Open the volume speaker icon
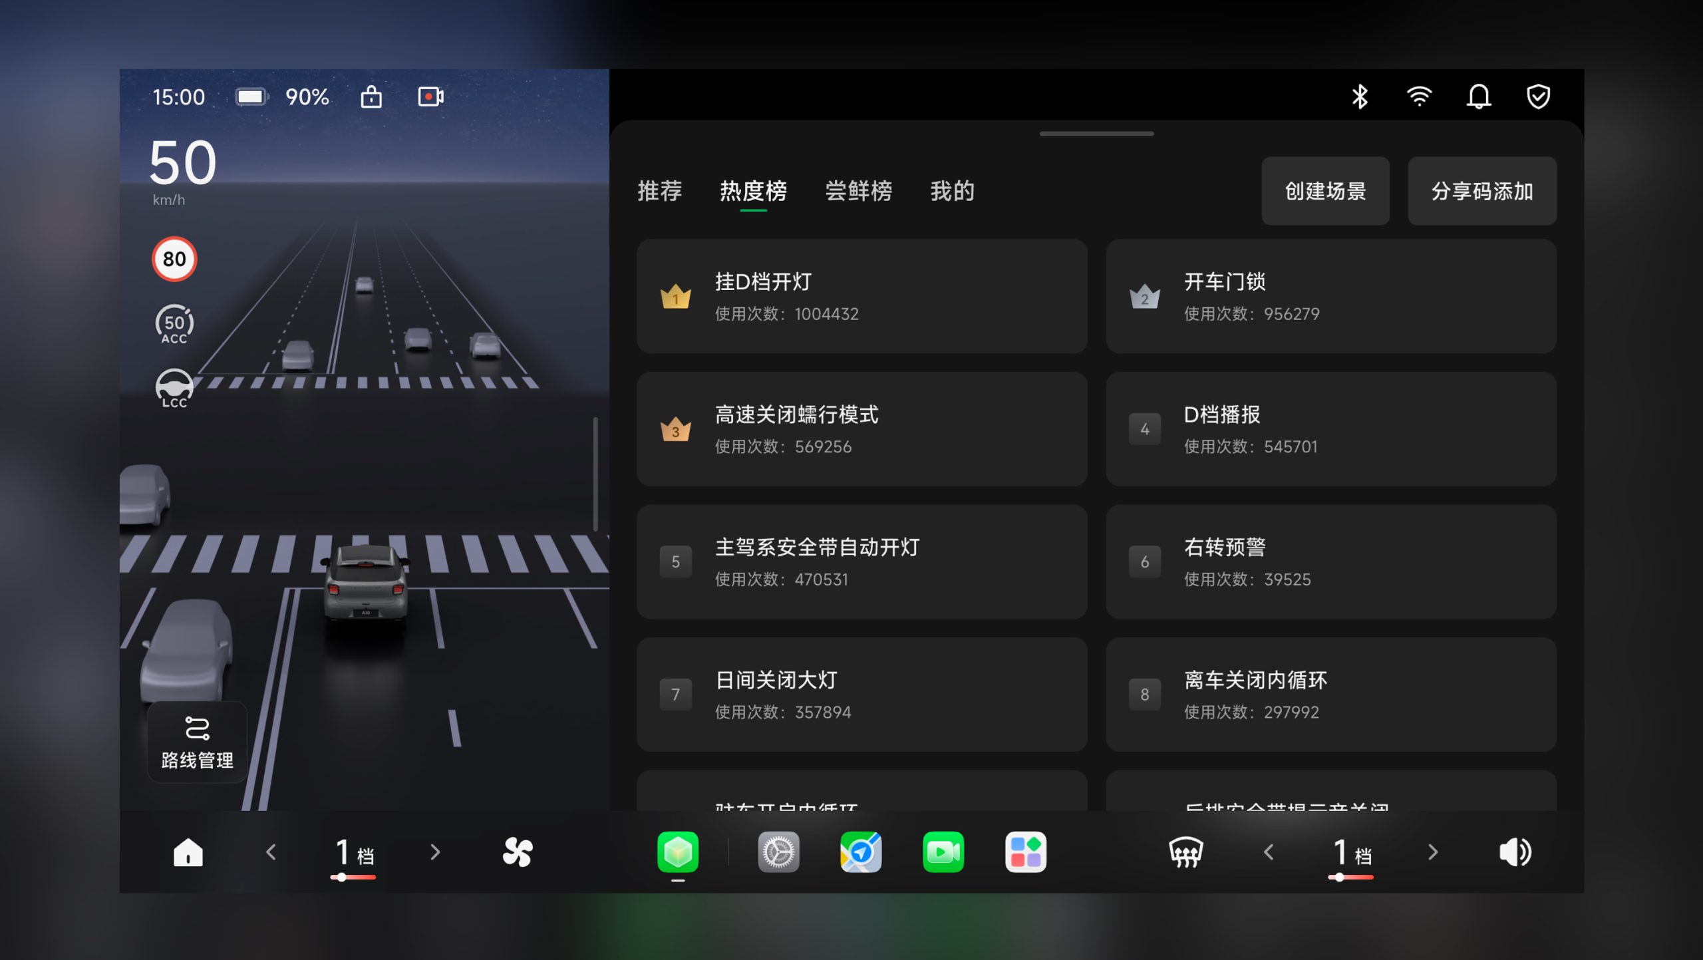Viewport: 1703px width, 960px height. click(x=1515, y=852)
